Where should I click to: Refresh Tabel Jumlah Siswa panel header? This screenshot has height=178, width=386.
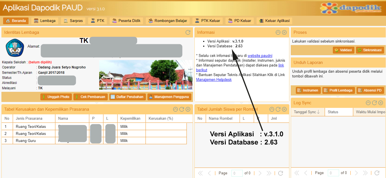278,109
